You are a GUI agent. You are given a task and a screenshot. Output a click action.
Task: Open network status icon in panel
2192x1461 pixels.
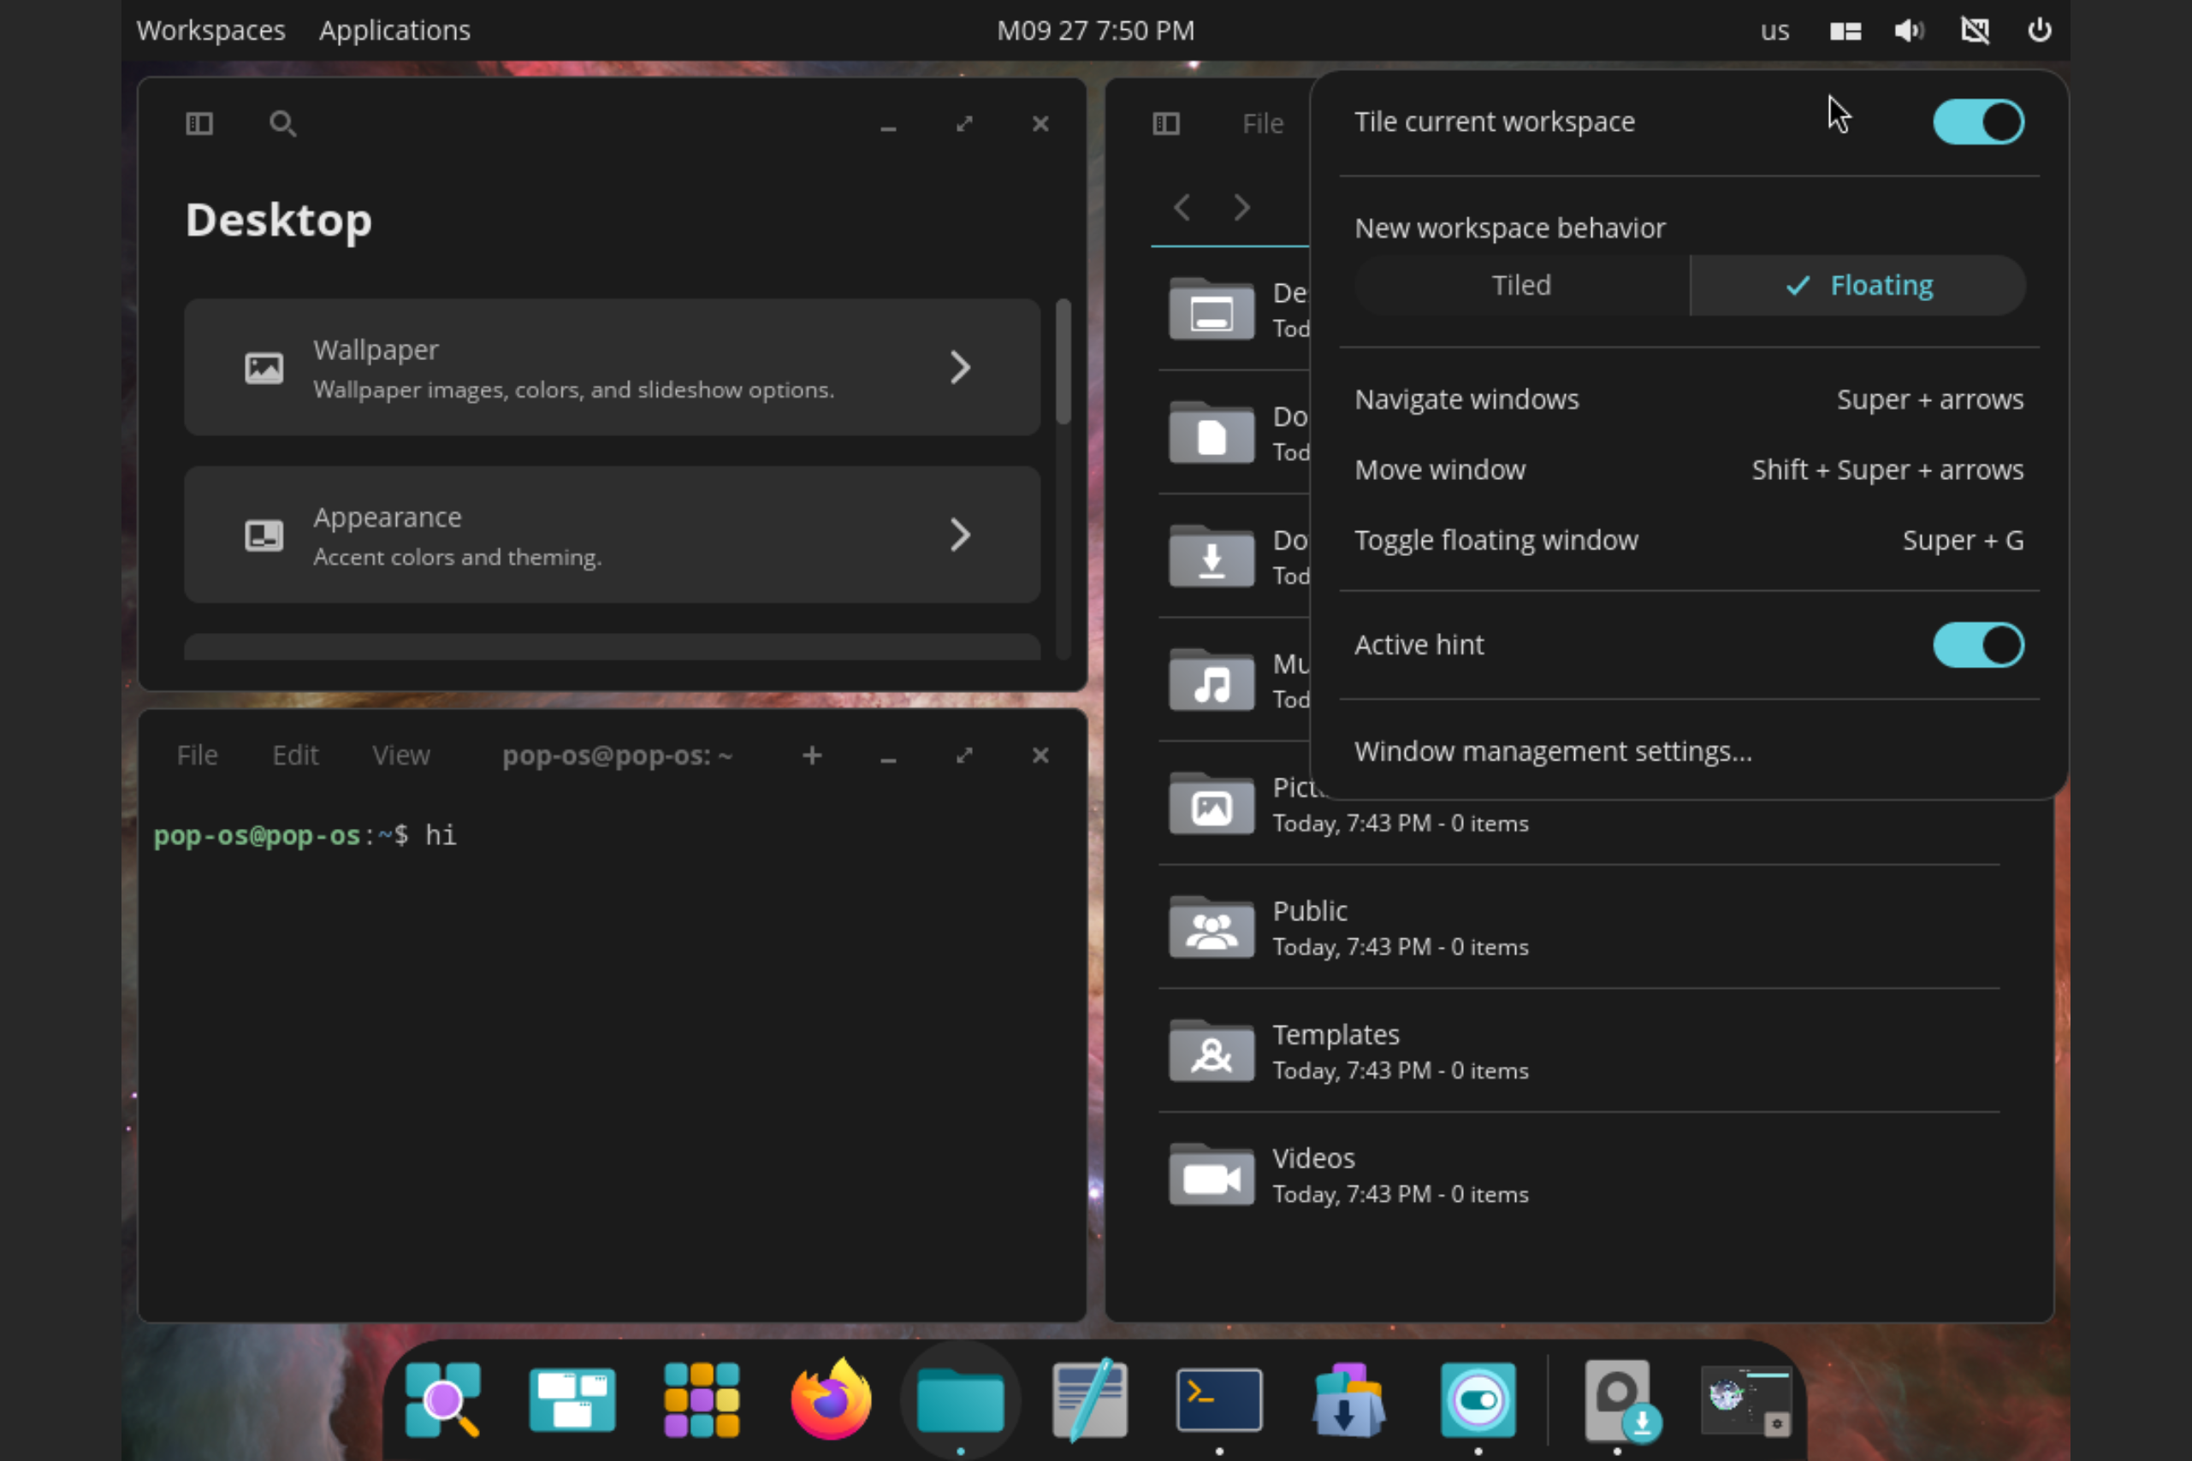coord(1974,31)
